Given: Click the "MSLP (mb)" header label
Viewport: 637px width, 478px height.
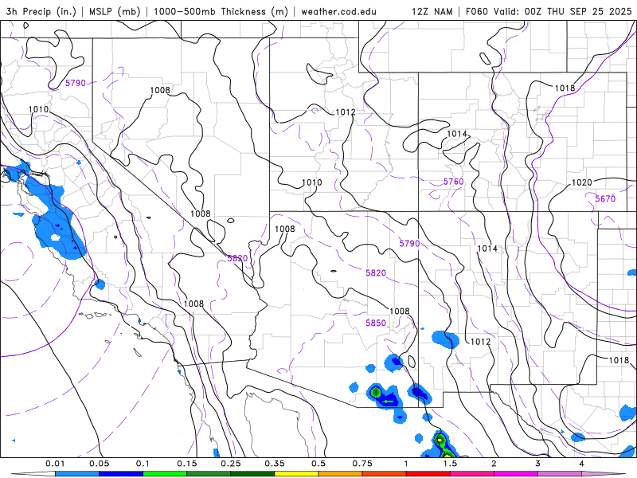Looking at the screenshot, I should click(x=115, y=11).
